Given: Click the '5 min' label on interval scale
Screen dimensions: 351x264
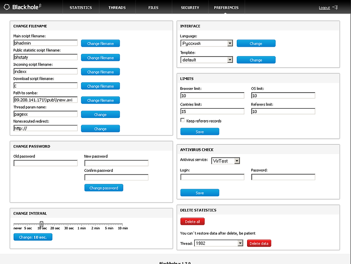Looking at the screenshot, I should coord(109,228).
